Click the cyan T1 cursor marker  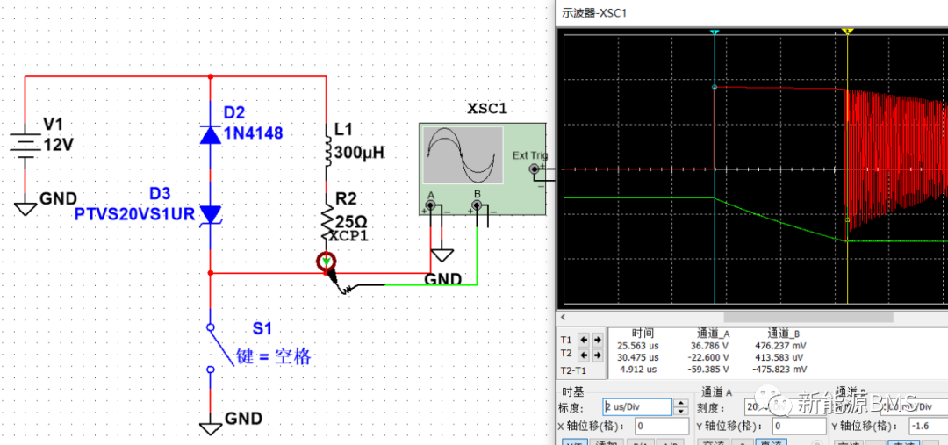point(715,32)
